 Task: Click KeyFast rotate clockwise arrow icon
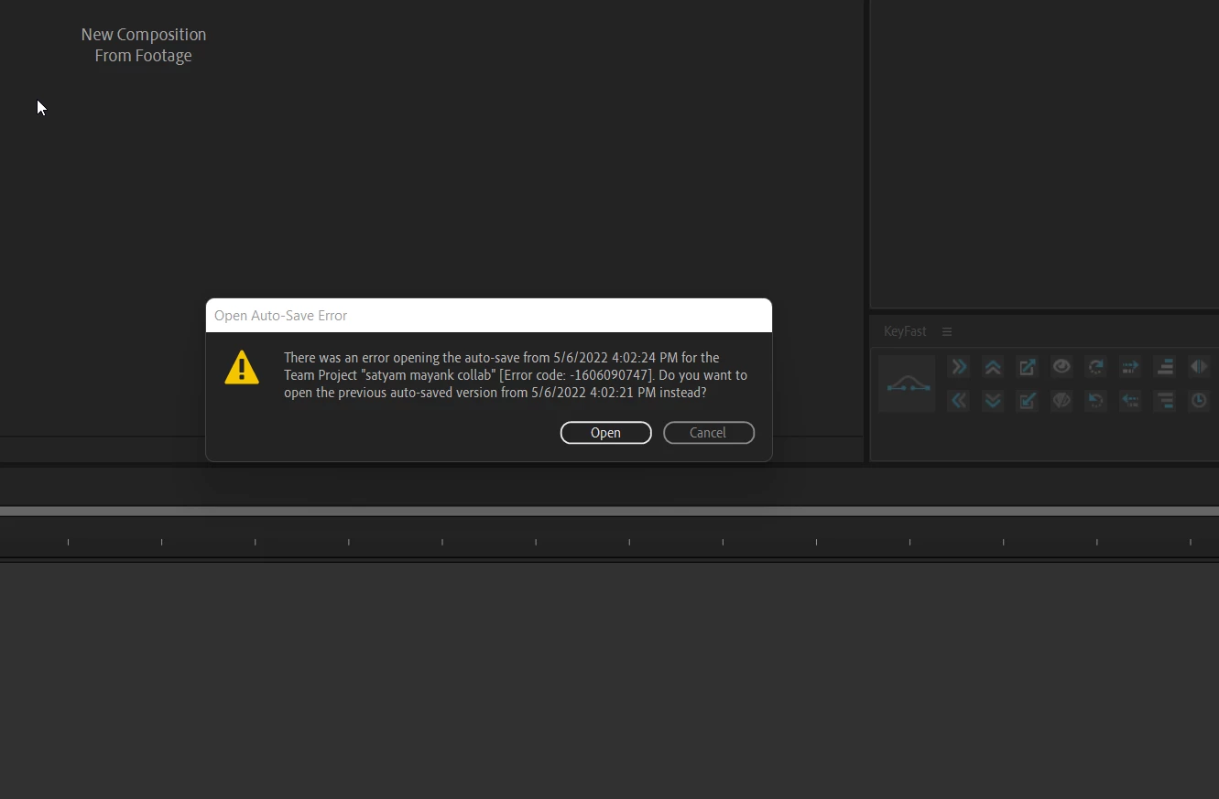pyautogui.click(x=1096, y=367)
